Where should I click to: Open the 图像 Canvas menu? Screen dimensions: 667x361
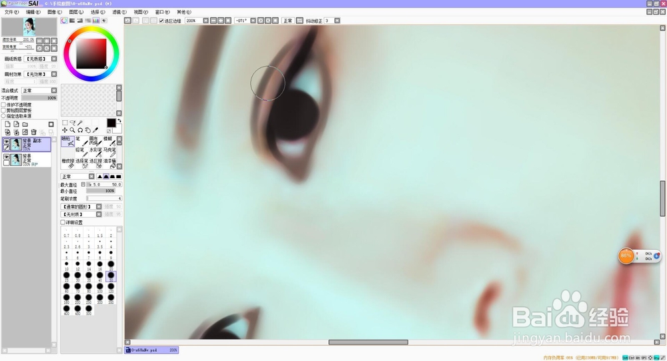coord(55,12)
